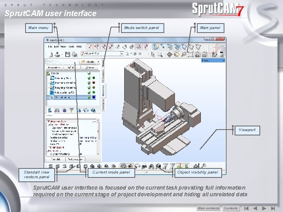The width and height of the screenshot is (283, 212).
Task: Click the olive color dot of operation
Action: [94, 88]
